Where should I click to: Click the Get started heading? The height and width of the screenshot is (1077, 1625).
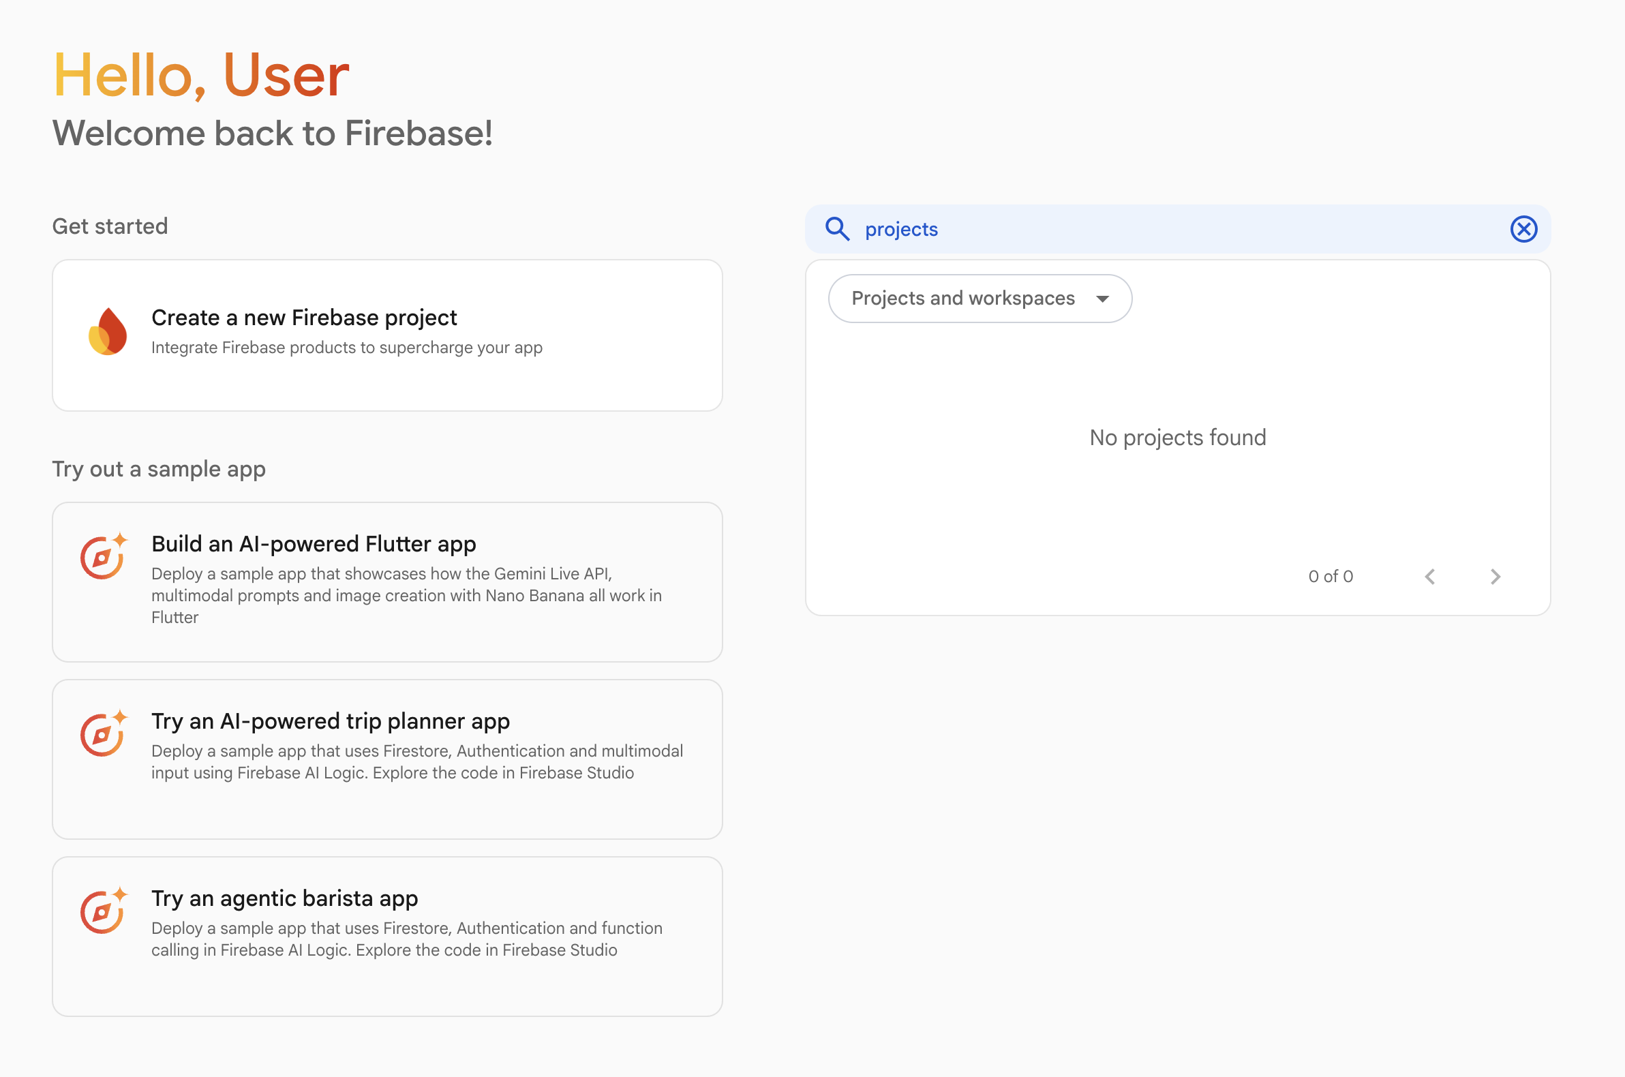110,226
